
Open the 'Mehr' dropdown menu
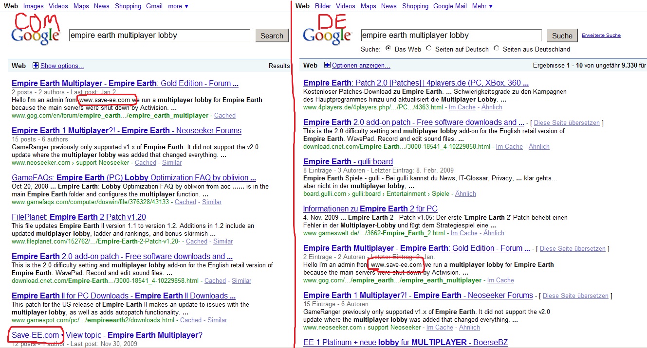[x=482, y=6]
